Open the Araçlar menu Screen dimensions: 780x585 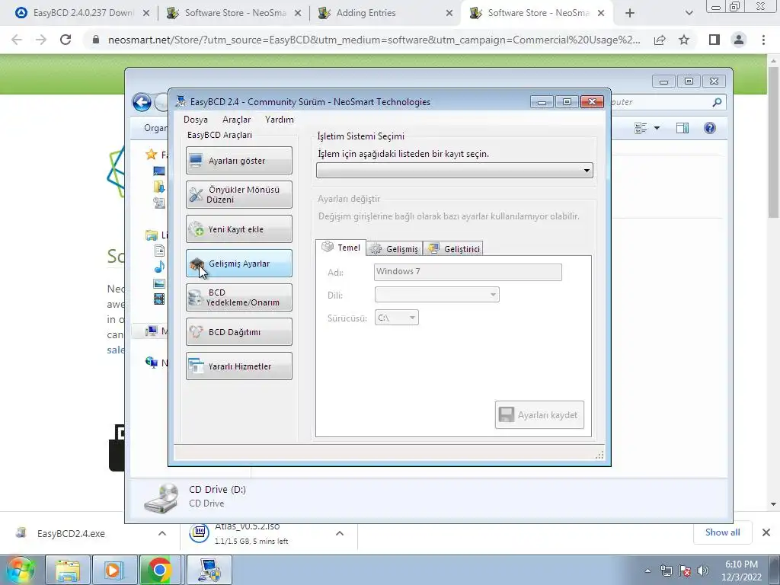(236, 120)
